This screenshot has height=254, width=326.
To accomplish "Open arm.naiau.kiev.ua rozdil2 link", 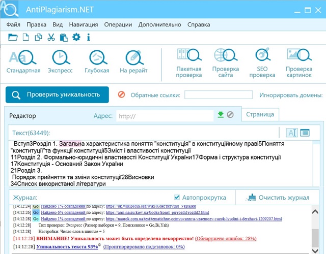I will [157, 212].
